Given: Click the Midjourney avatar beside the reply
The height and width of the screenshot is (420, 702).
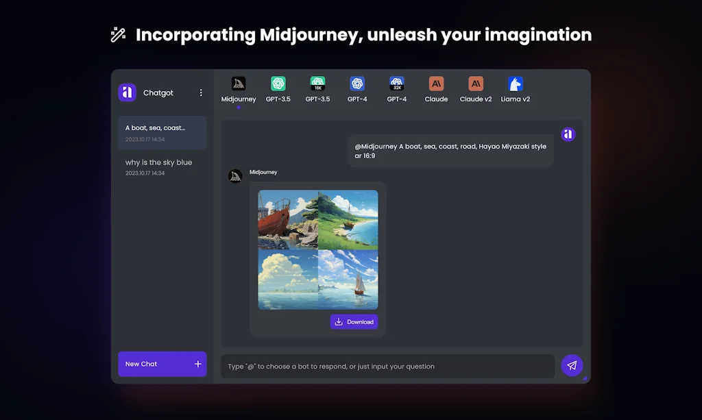Looking at the screenshot, I should pos(235,176).
